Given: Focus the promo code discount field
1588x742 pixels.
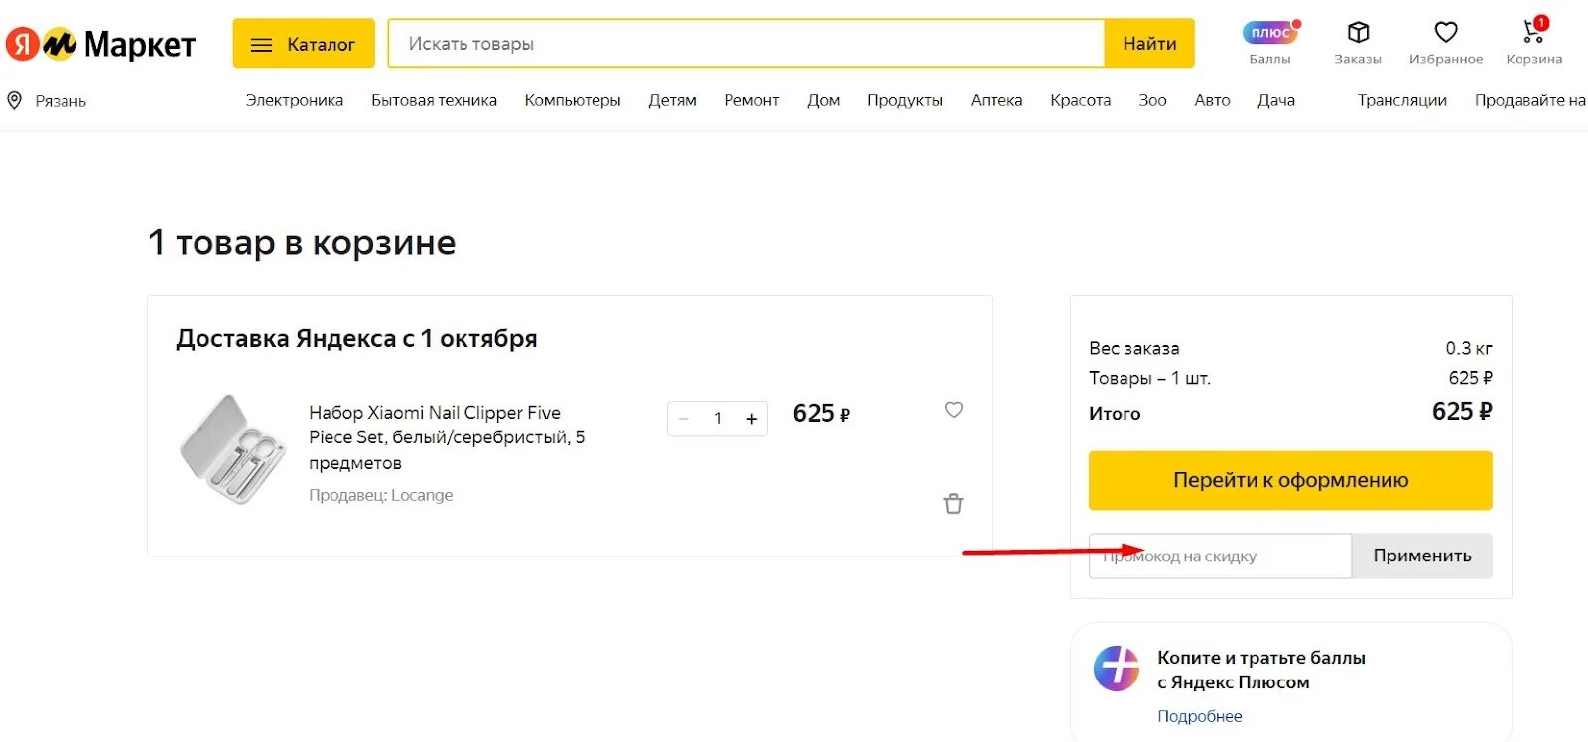Looking at the screenshot, I should 1220,556.
